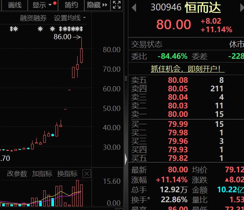
Task: Click the 卖五 price 80.08
Action: coord(178,80)
